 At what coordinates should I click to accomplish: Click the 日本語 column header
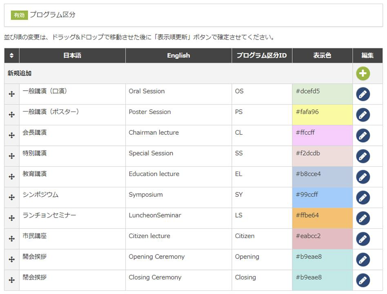[72, 56]
